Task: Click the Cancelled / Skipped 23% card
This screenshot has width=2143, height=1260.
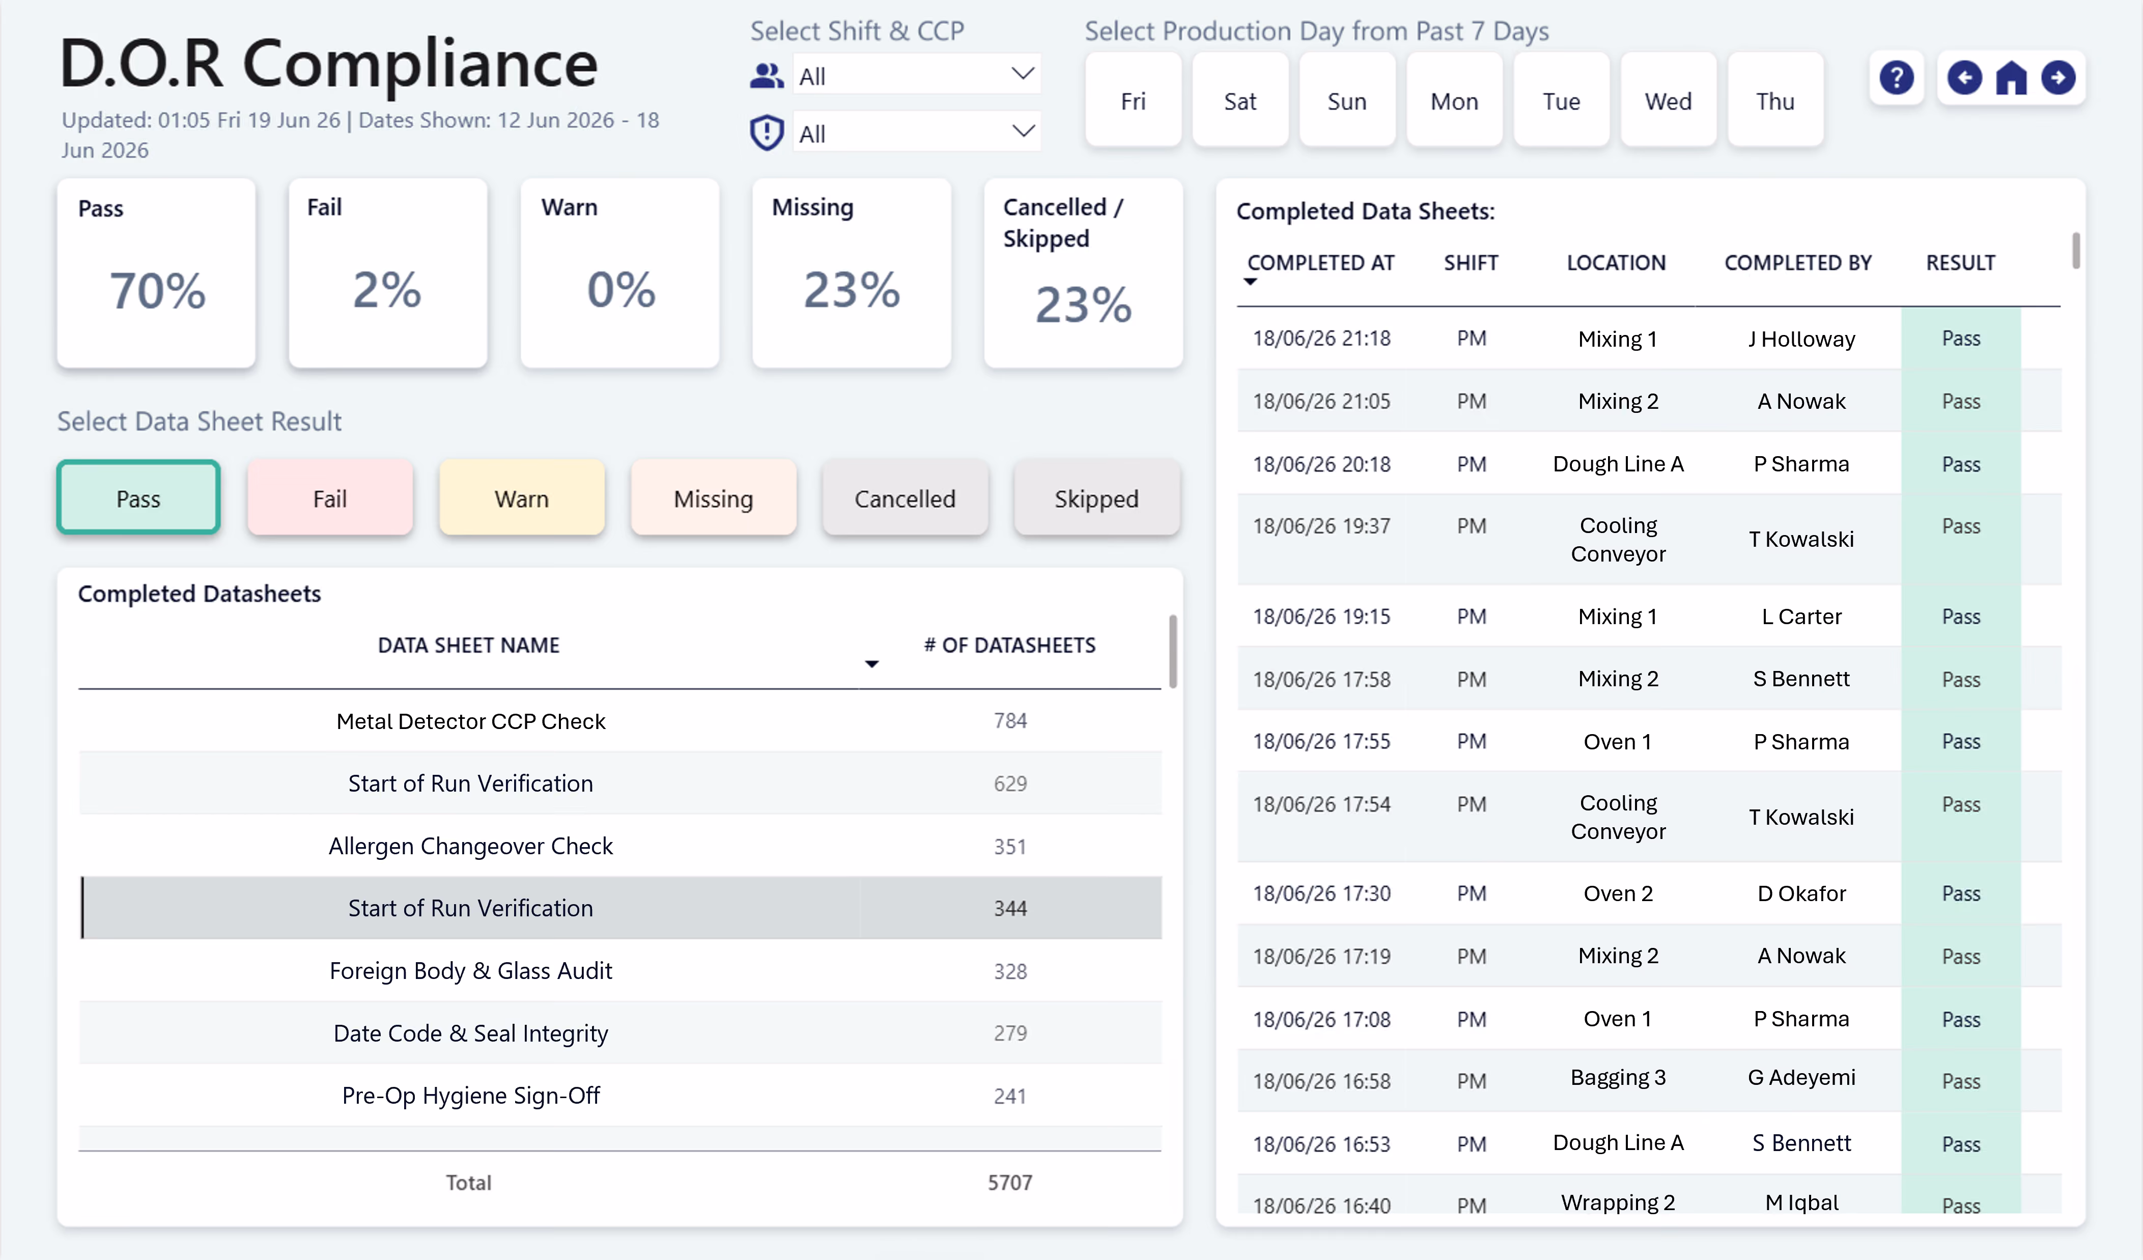Action: coord(1083,273)
